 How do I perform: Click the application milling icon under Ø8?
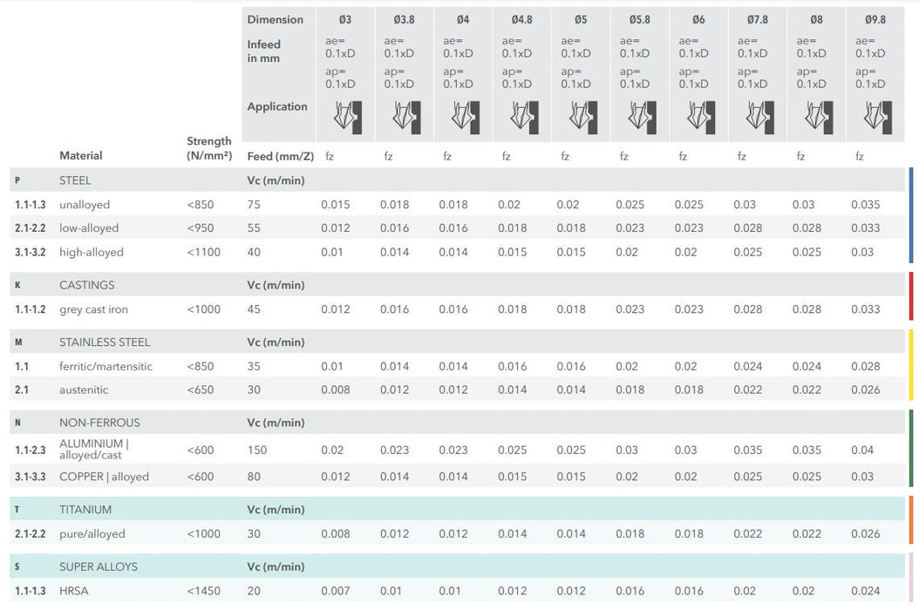(819, 117)
